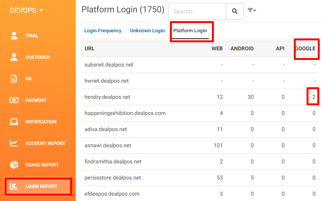Image resolution: width=322 pixels, height=201 pixels.
Task: Click the Customer person icon
Action: 14,57
